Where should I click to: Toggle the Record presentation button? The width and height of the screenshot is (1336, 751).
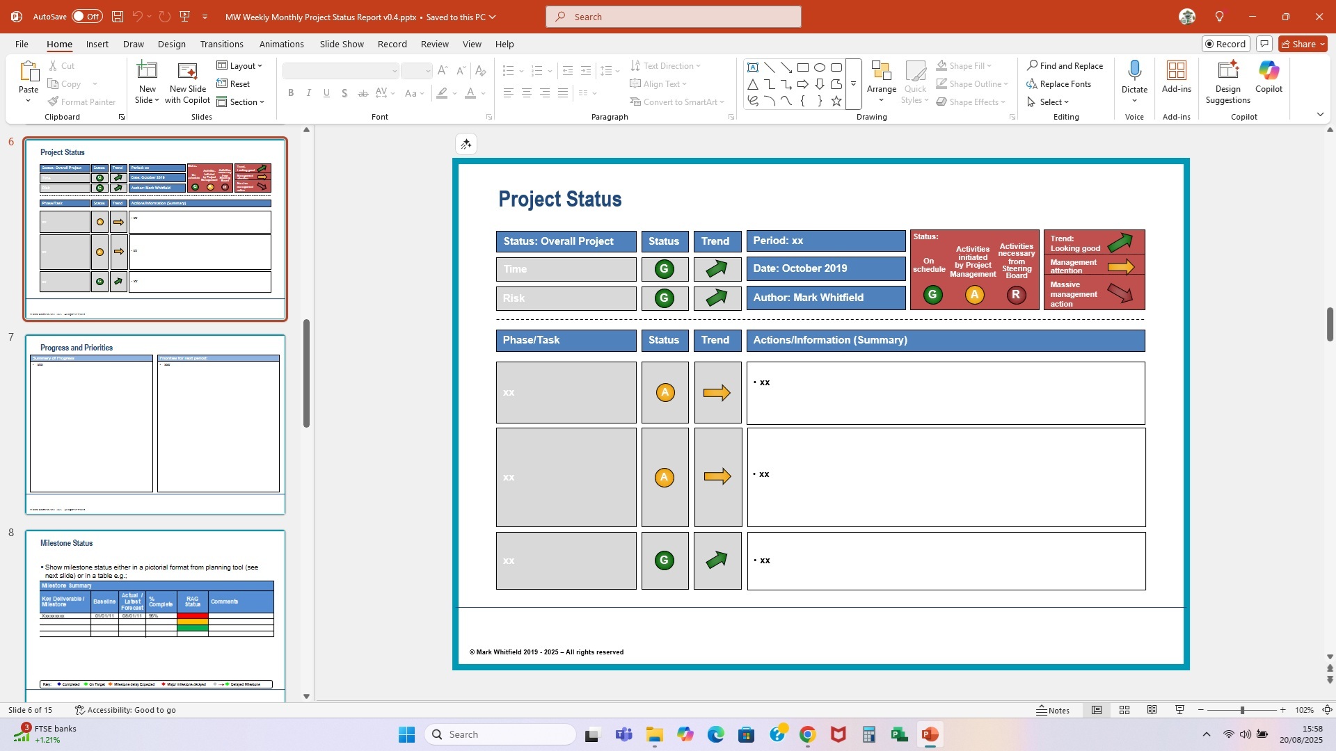(x=1225, y=43)
